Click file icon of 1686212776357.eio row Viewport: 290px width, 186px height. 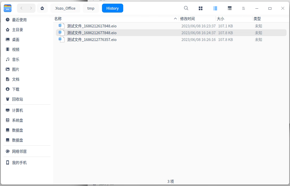point(62,40)
